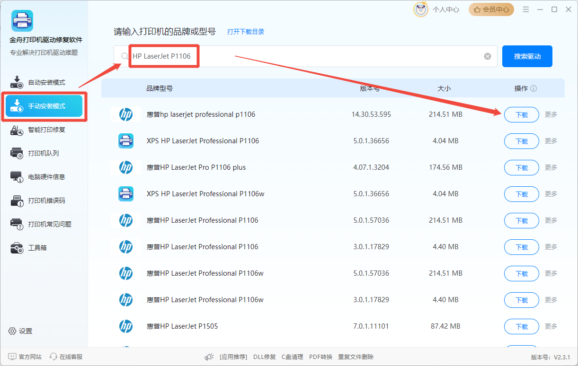Click the app logo printer icon
Screen dimensions: 578x366
coord(22,21)
